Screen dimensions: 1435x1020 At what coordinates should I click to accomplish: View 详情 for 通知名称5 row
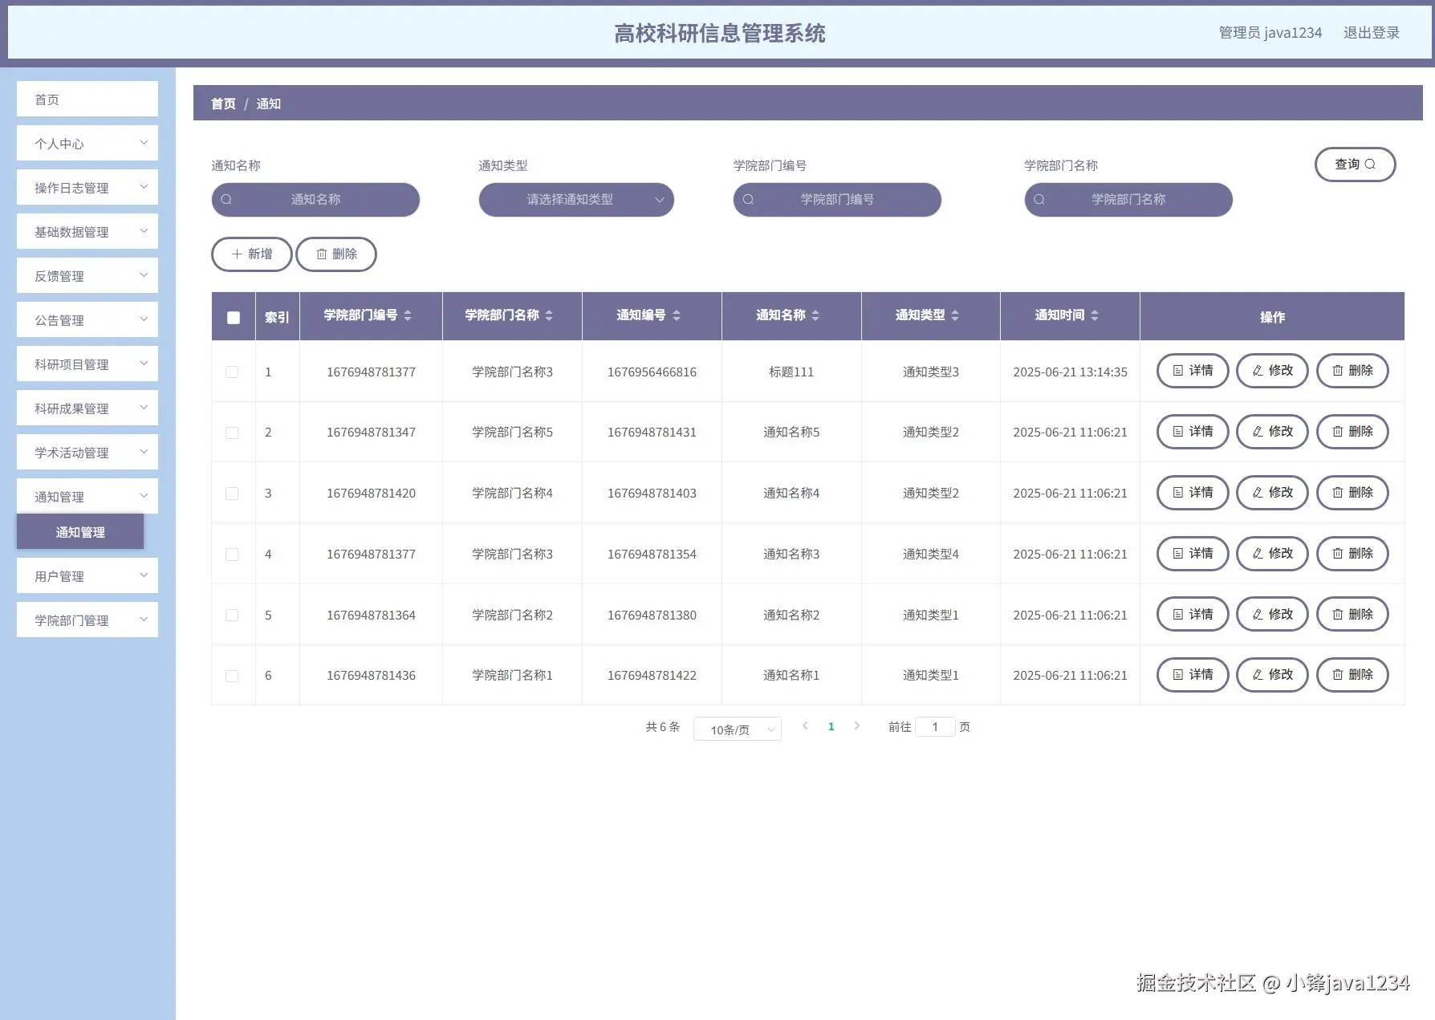pyautogui.click(x=1193, y=432)
